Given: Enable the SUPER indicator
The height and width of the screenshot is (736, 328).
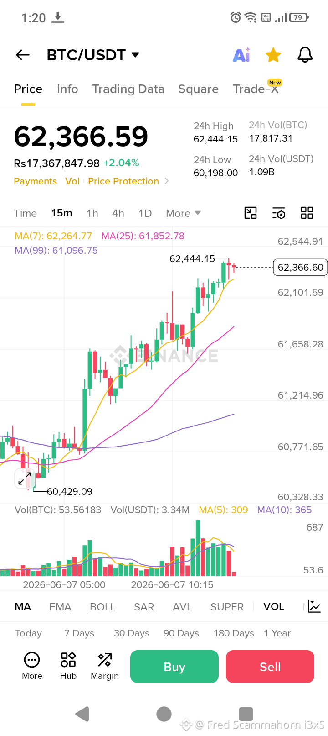Looking at the screenshot, I should [227, 607].
